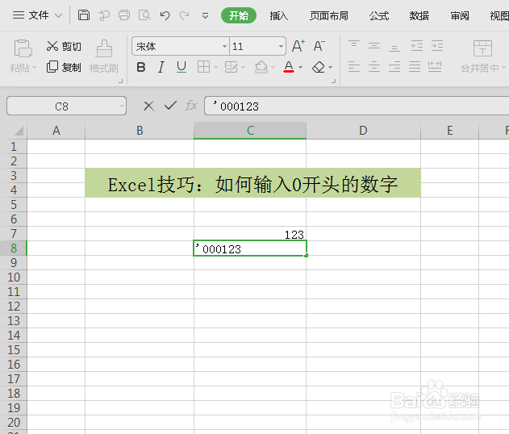
Task: Expand clear eraser dropdown arrow
Action: (x=331, y=68)
